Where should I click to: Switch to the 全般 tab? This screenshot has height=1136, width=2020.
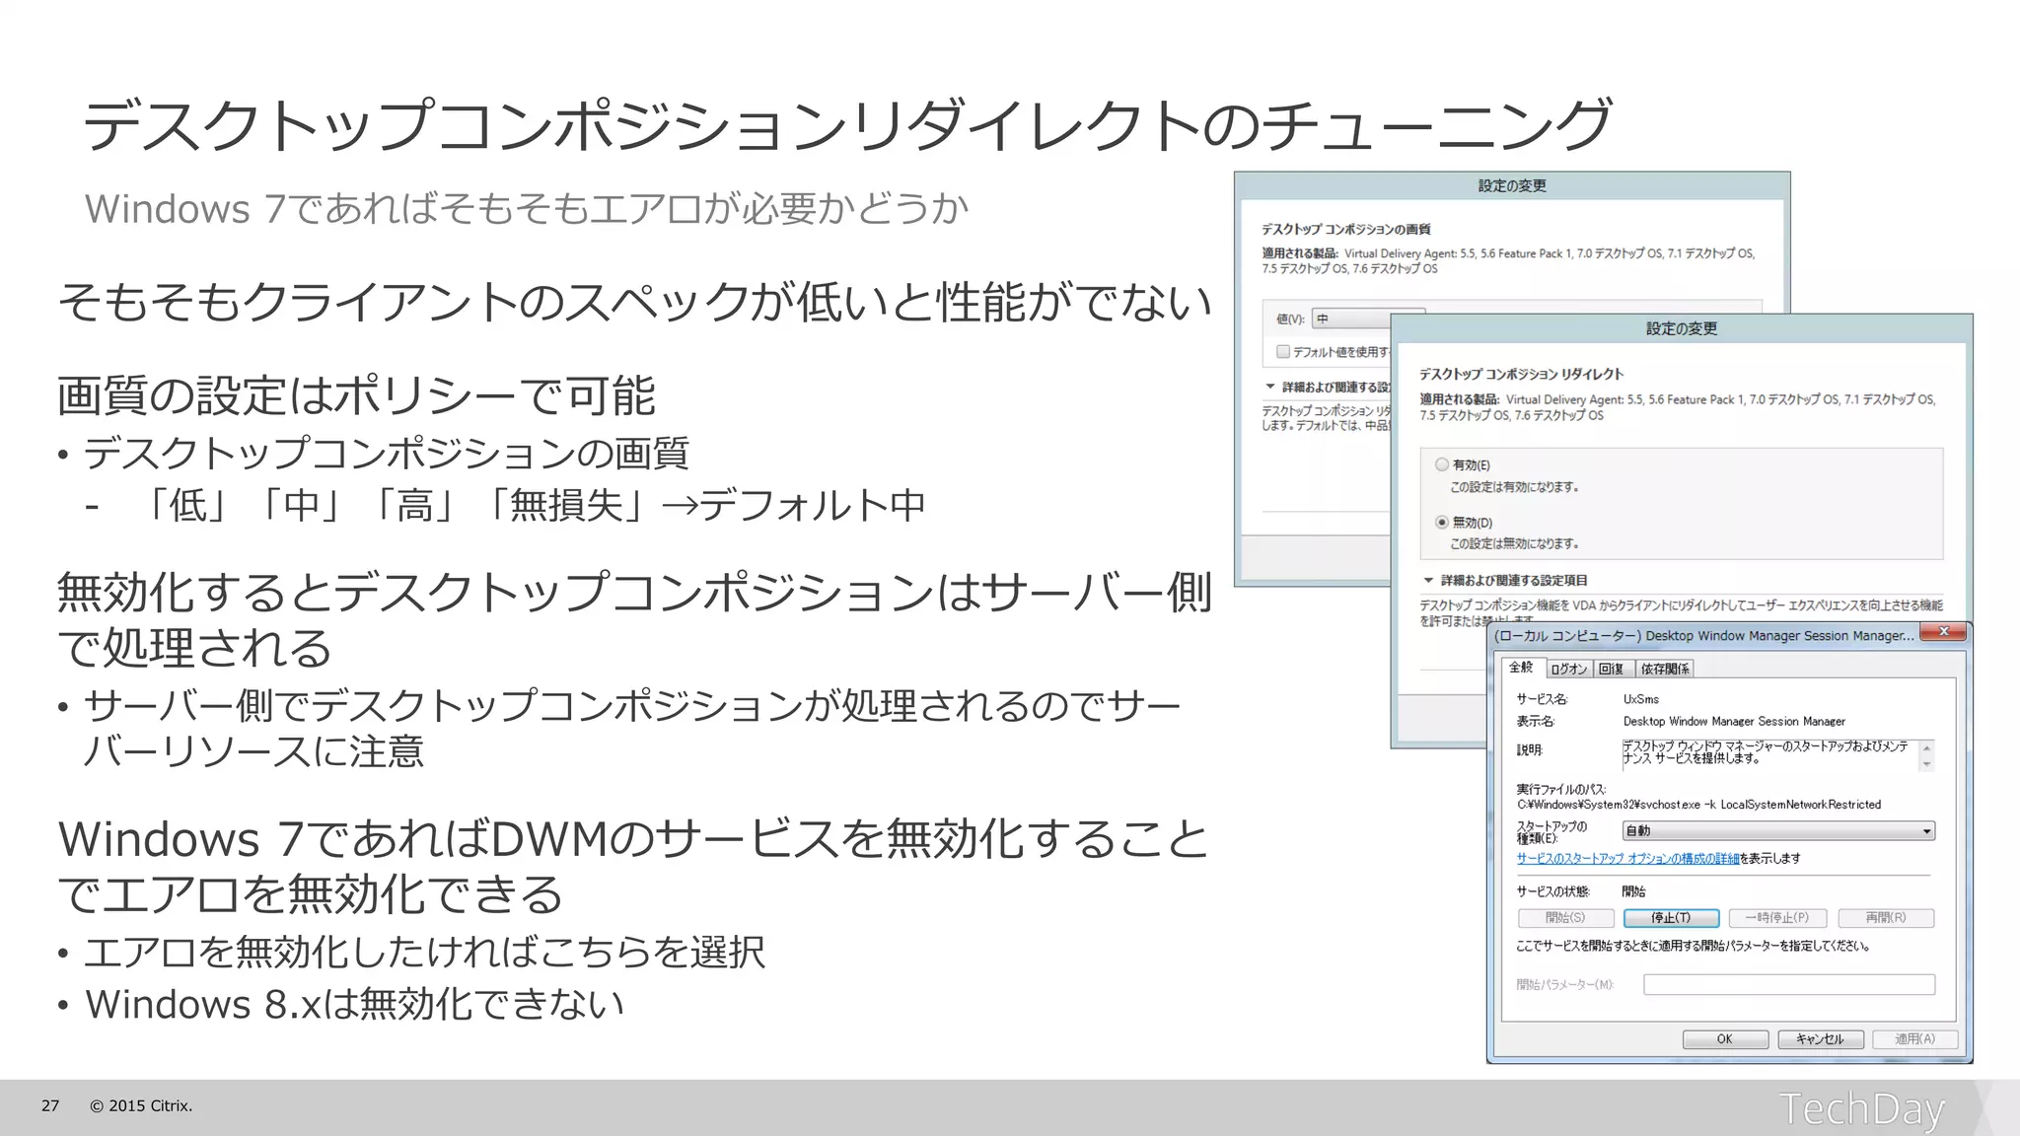1522,668
